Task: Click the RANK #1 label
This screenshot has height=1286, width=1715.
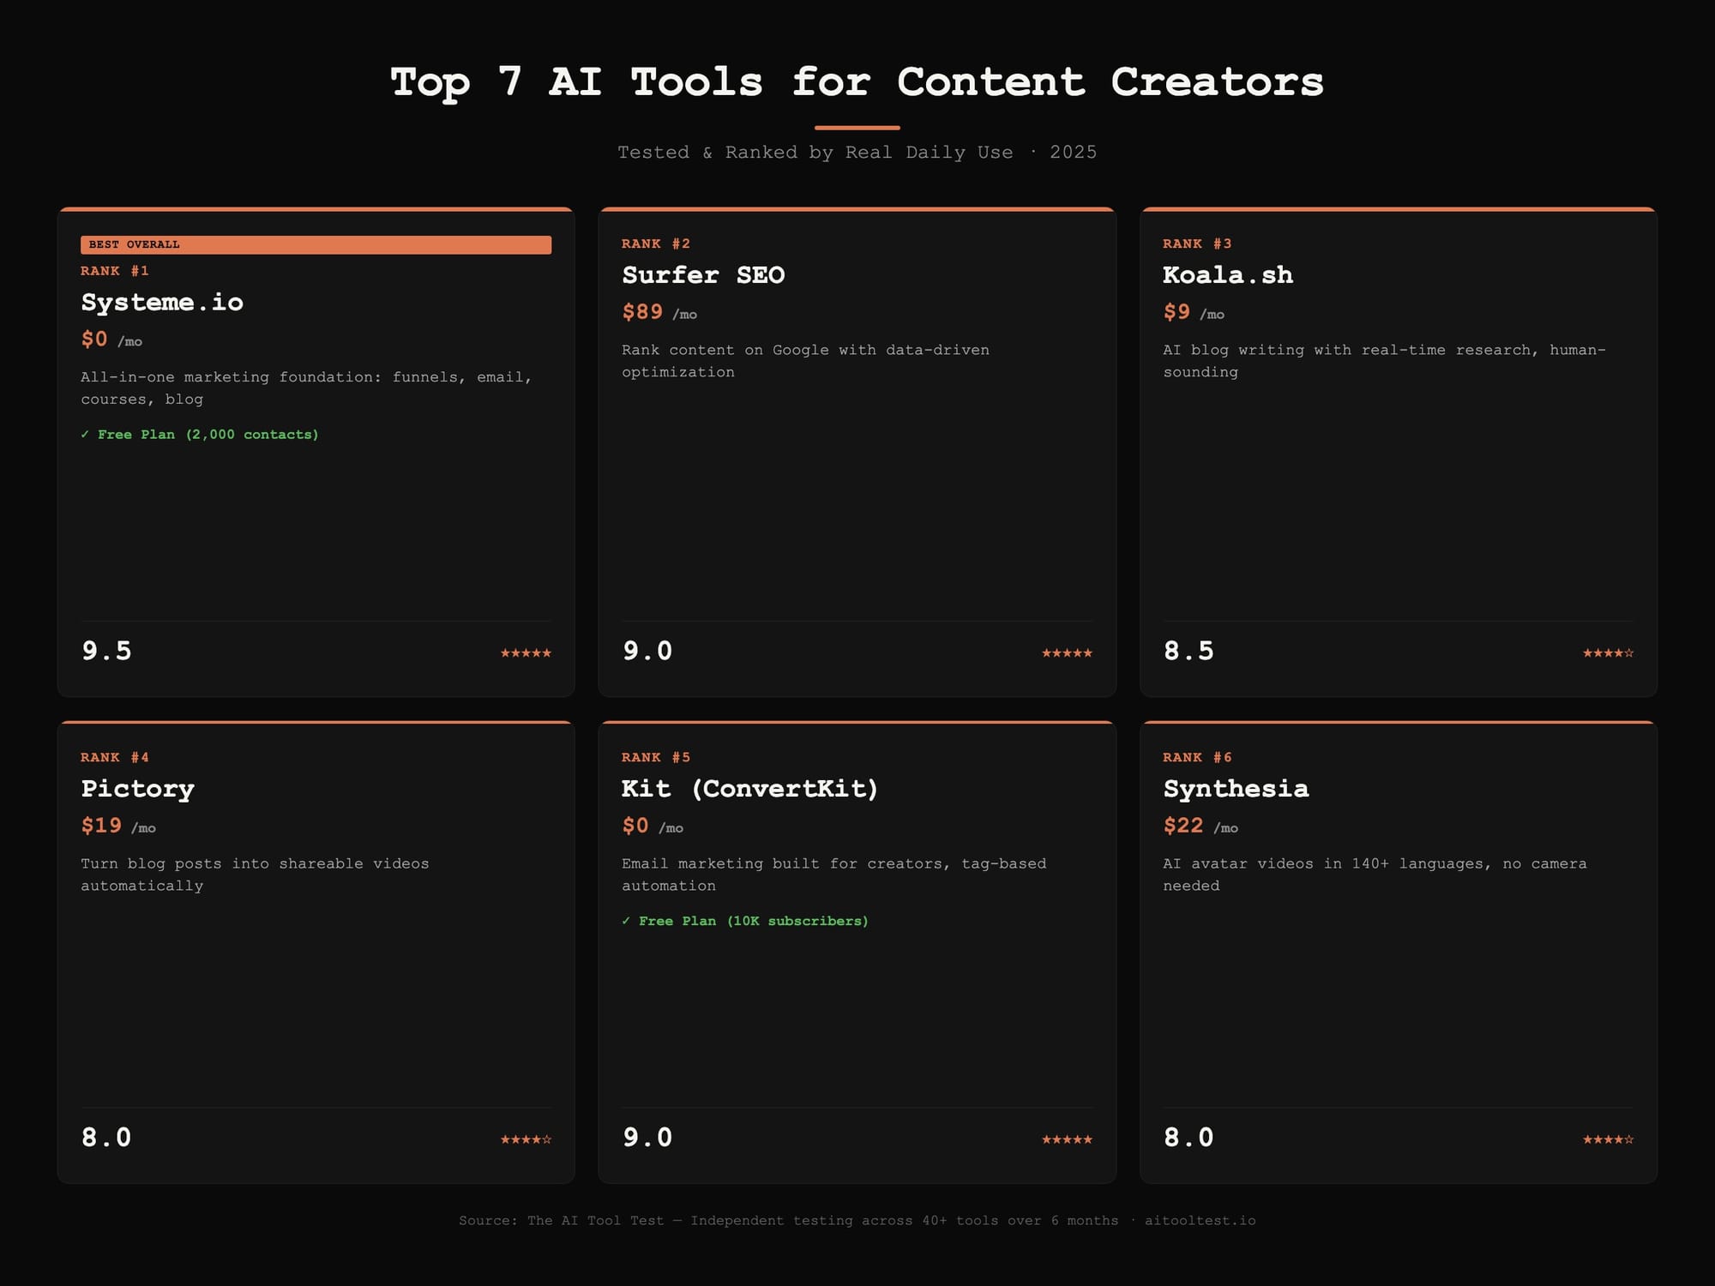Action: tap(115, 271)
